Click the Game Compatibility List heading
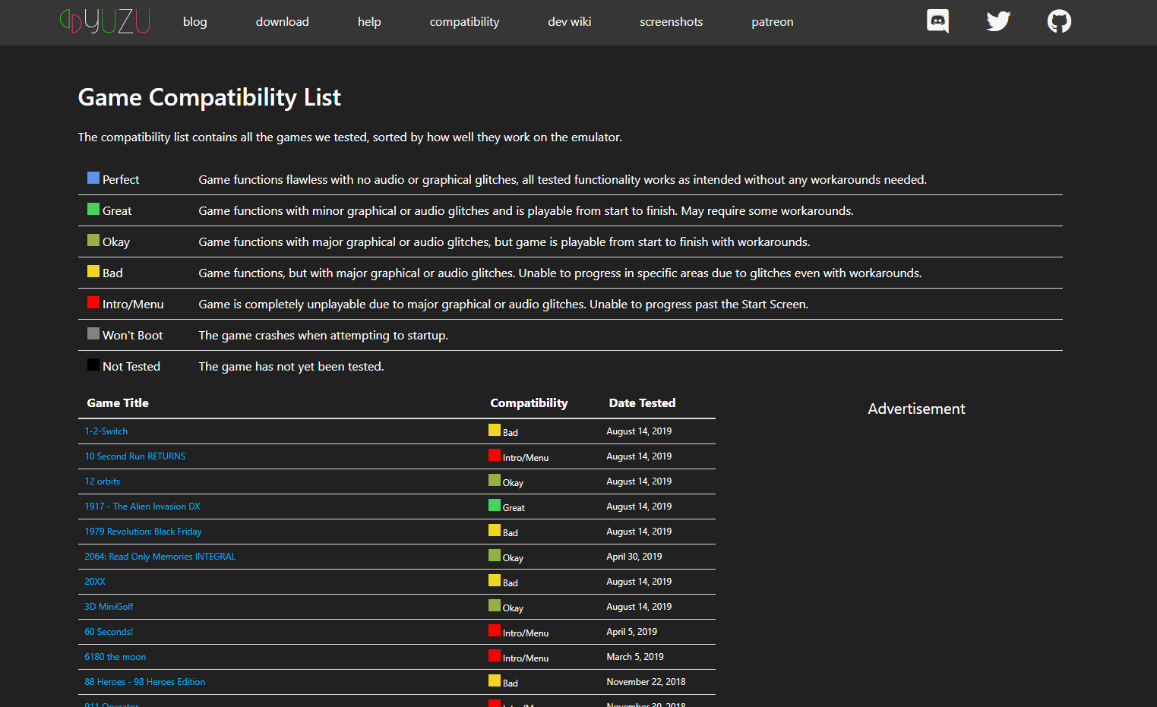The image size is (1157, 707). (x=210, y=98)
